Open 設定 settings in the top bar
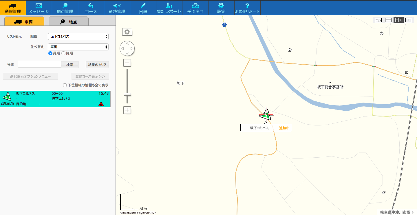This screenshot has width=417, height=215. [x=221, y=8]
